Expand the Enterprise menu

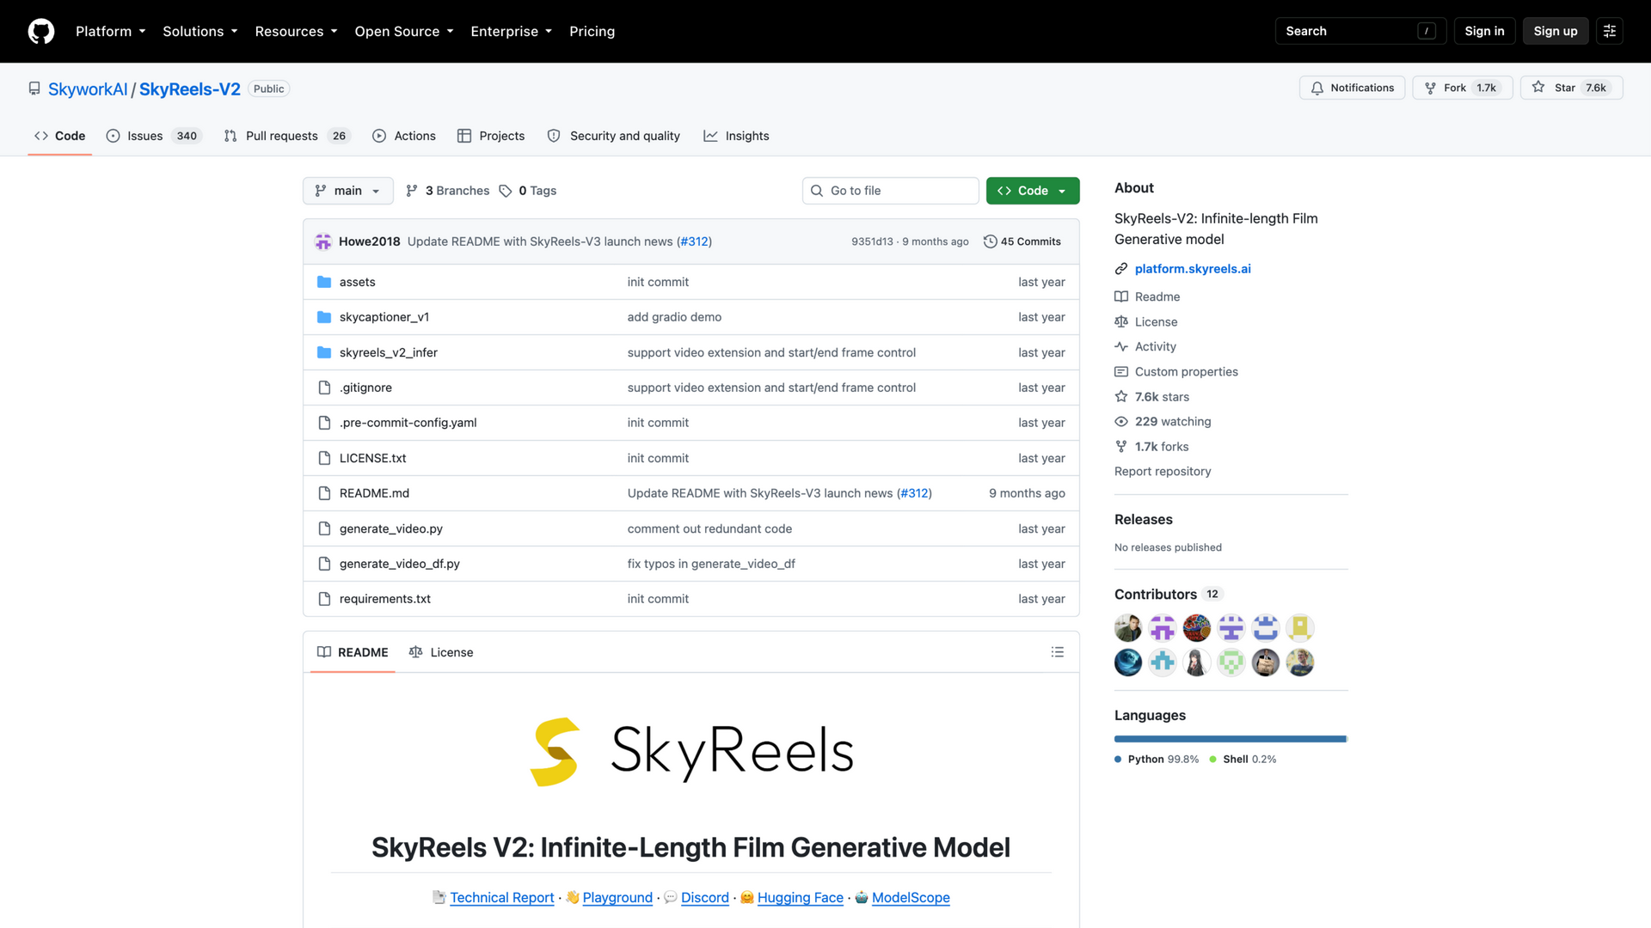pos(512,31)
